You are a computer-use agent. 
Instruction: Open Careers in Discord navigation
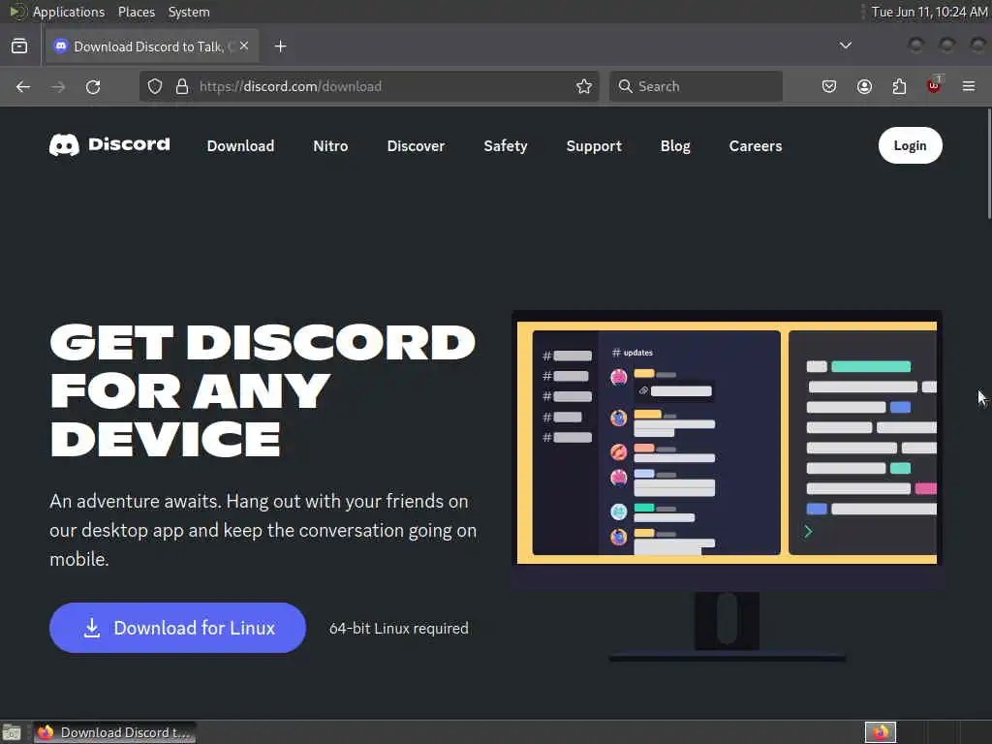(x=756, y=146)
